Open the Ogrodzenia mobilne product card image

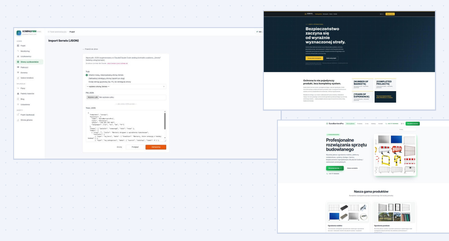[348, 212]
